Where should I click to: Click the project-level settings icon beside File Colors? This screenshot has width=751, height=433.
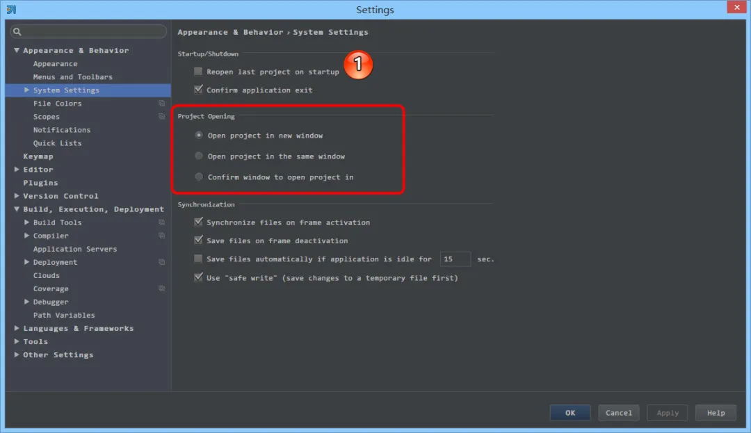(x=161, y=103)
